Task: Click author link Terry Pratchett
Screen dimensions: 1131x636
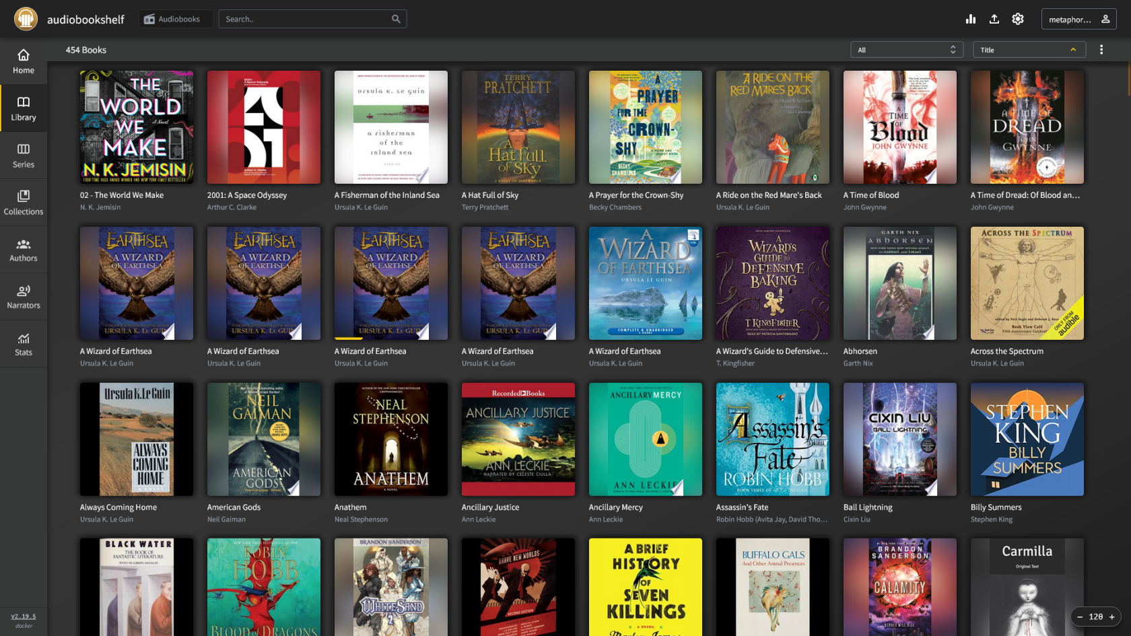Action: pyautogui.click(x=485, y=207)
